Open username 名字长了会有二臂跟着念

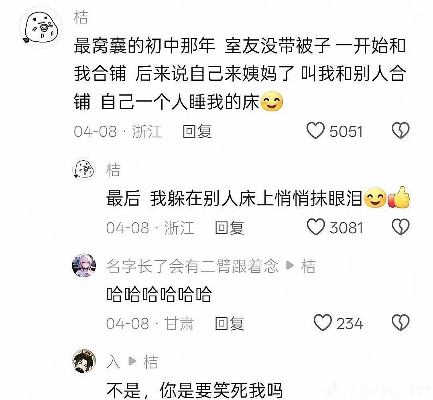192,266
